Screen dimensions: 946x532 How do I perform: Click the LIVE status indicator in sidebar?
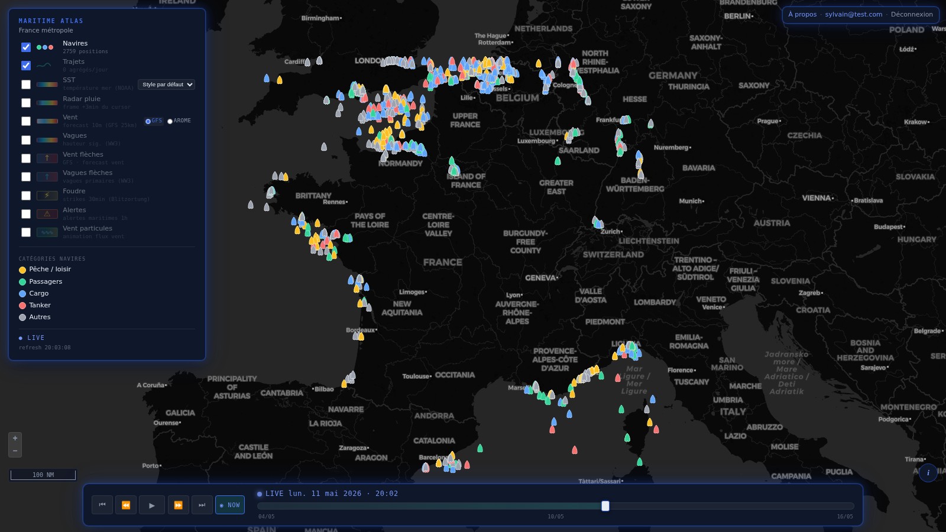coord(32,338)
